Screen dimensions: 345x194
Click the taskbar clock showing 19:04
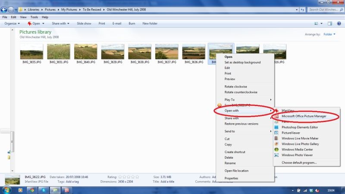point(331,191)
